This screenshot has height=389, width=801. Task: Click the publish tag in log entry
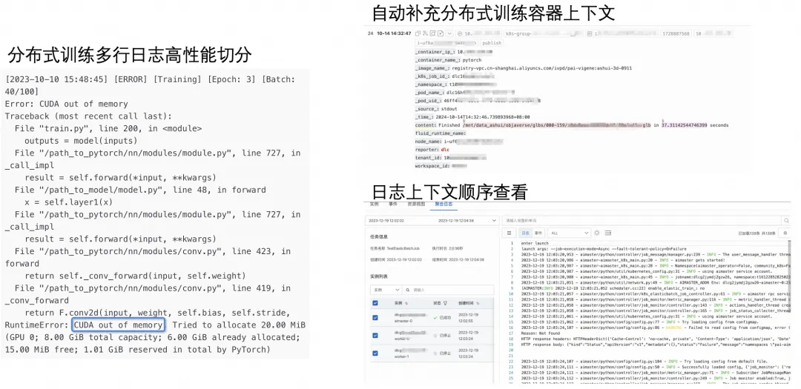click(492, 43)
